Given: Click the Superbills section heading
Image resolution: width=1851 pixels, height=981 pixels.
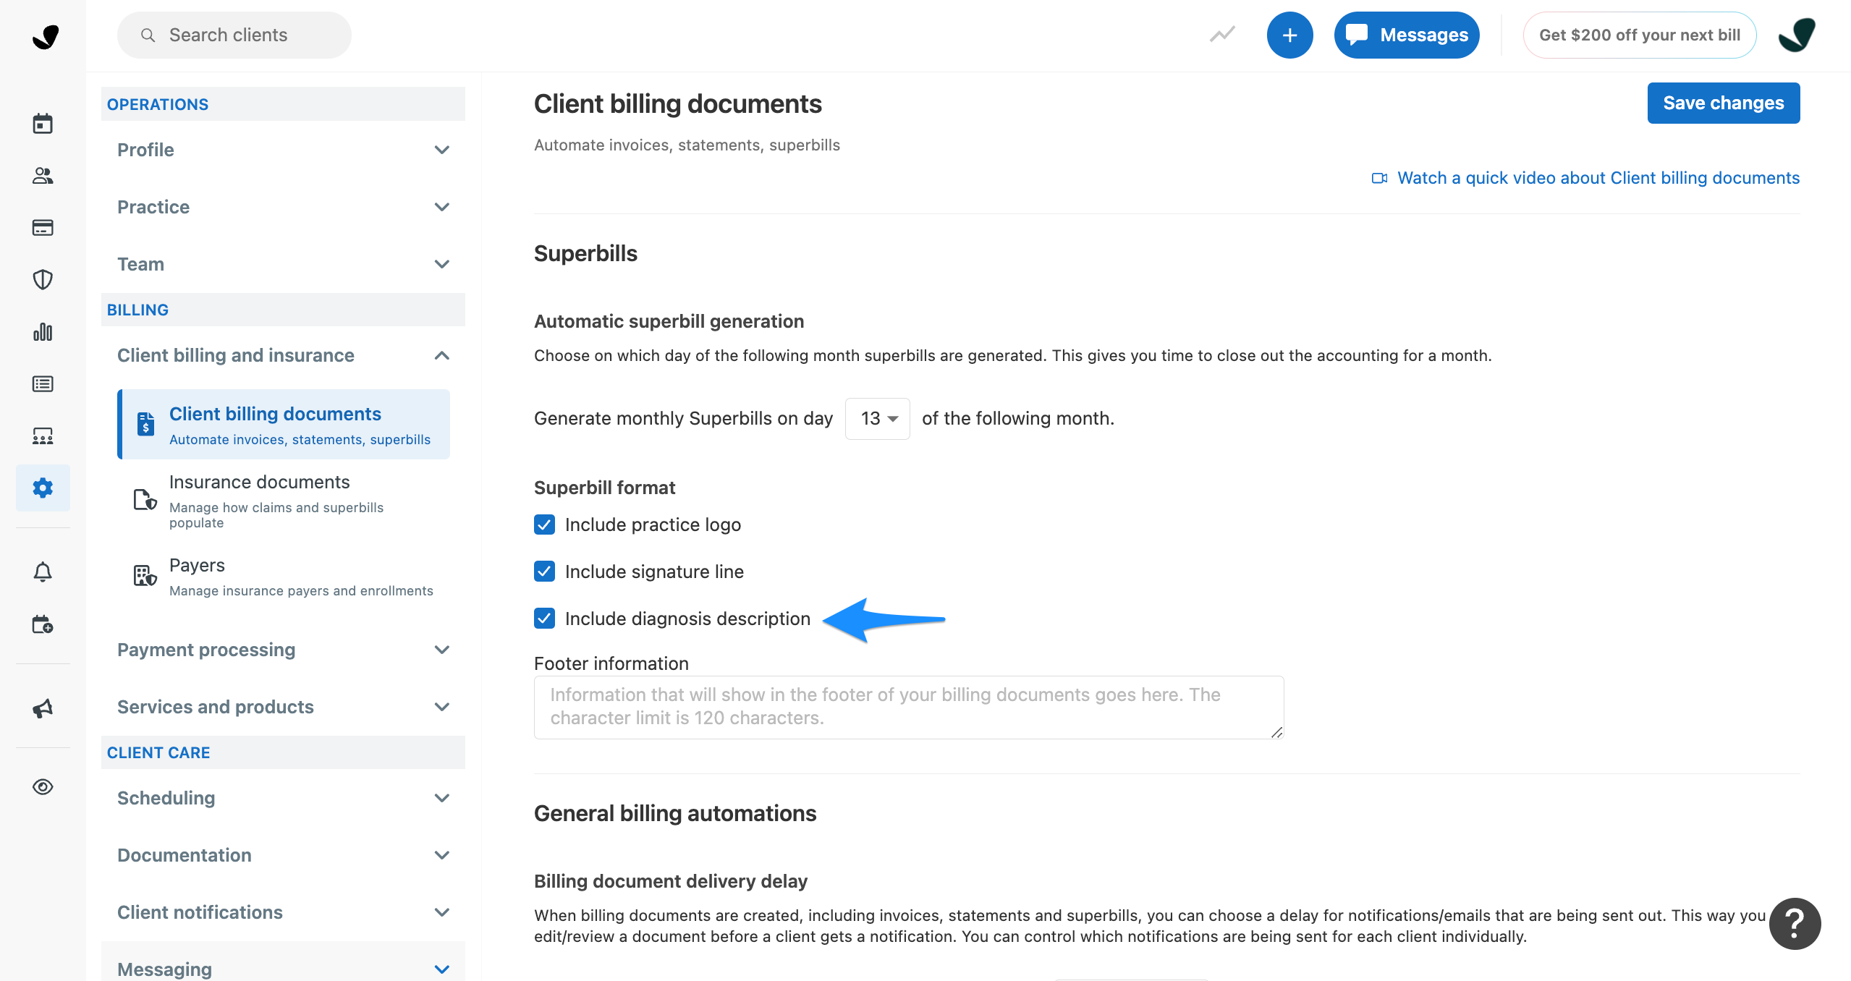Looking at the screenshot, I should click(585, 253).
